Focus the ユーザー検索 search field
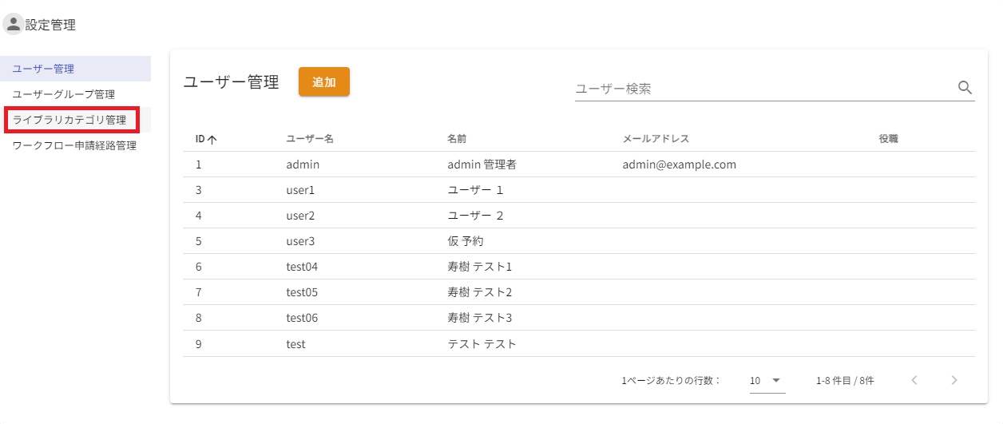The width and height of the screenshot is (1003, 424). tap(763, 89)
